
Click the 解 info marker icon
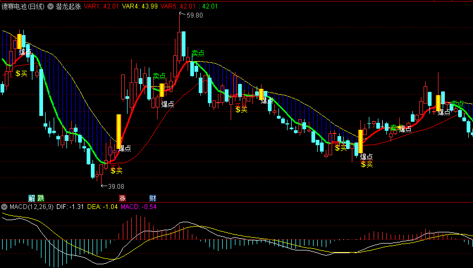coord(32,198)
